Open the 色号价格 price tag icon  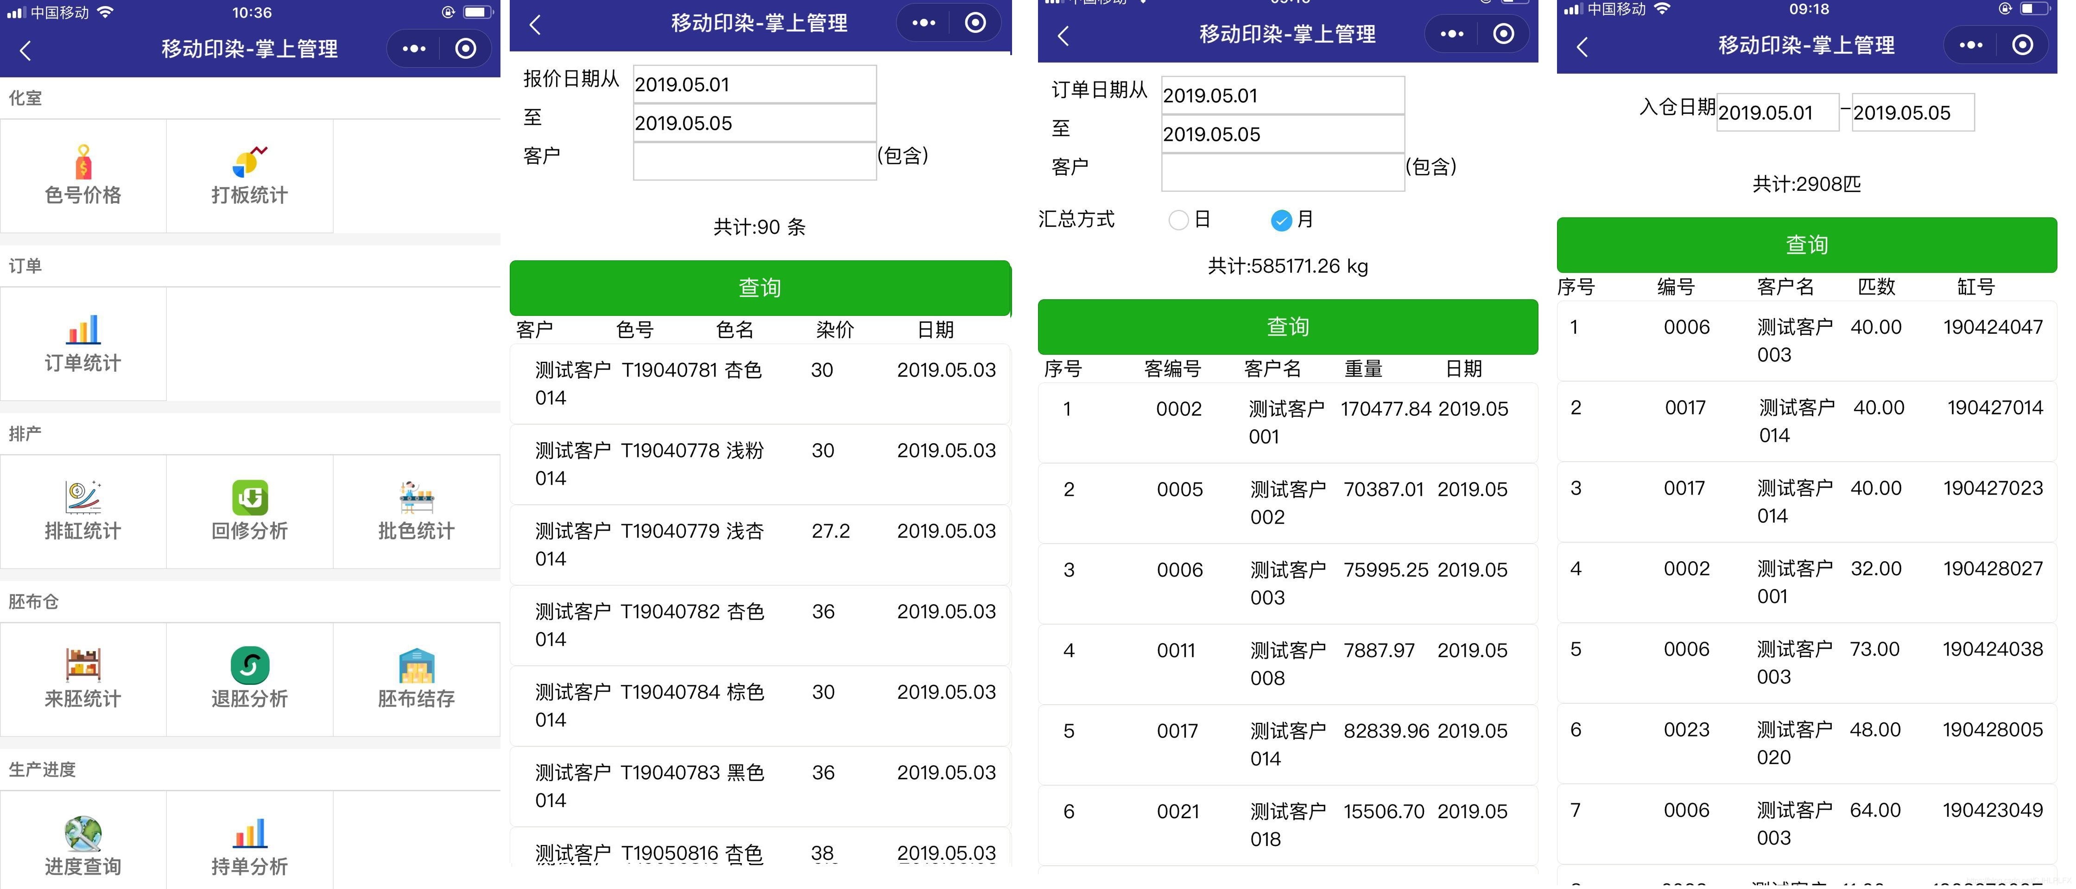coord(83,163)
